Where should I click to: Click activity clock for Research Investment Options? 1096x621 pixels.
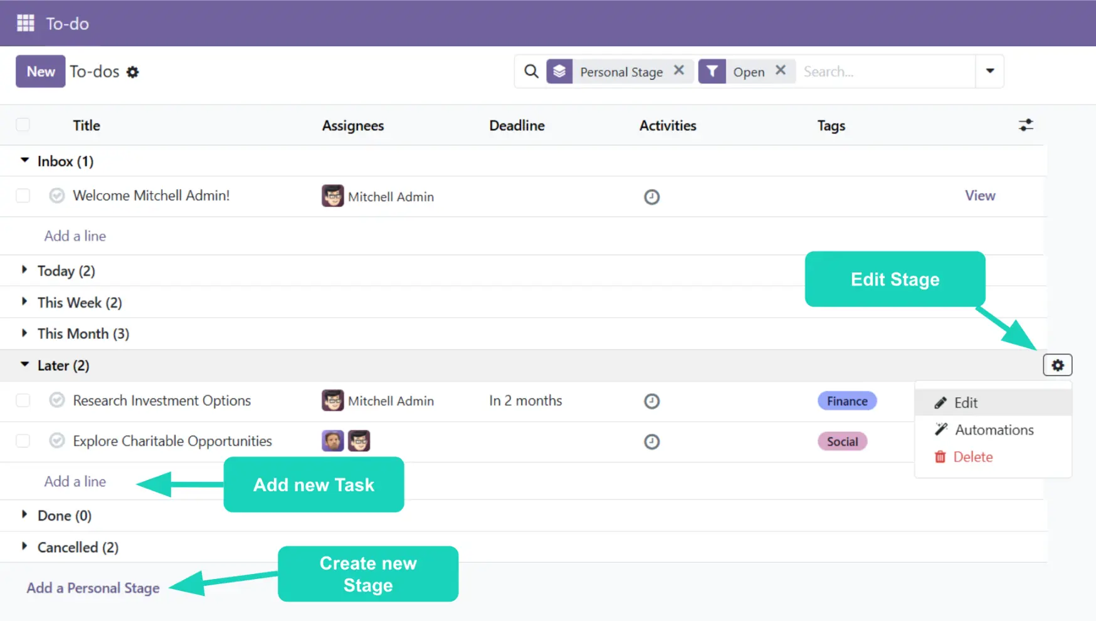pyautogui.click(x=651, y=401)
